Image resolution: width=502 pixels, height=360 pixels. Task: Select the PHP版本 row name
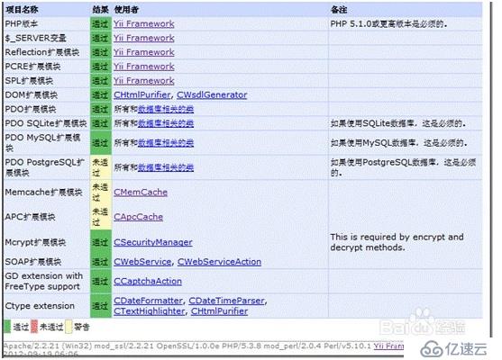[x=22, y=24]
